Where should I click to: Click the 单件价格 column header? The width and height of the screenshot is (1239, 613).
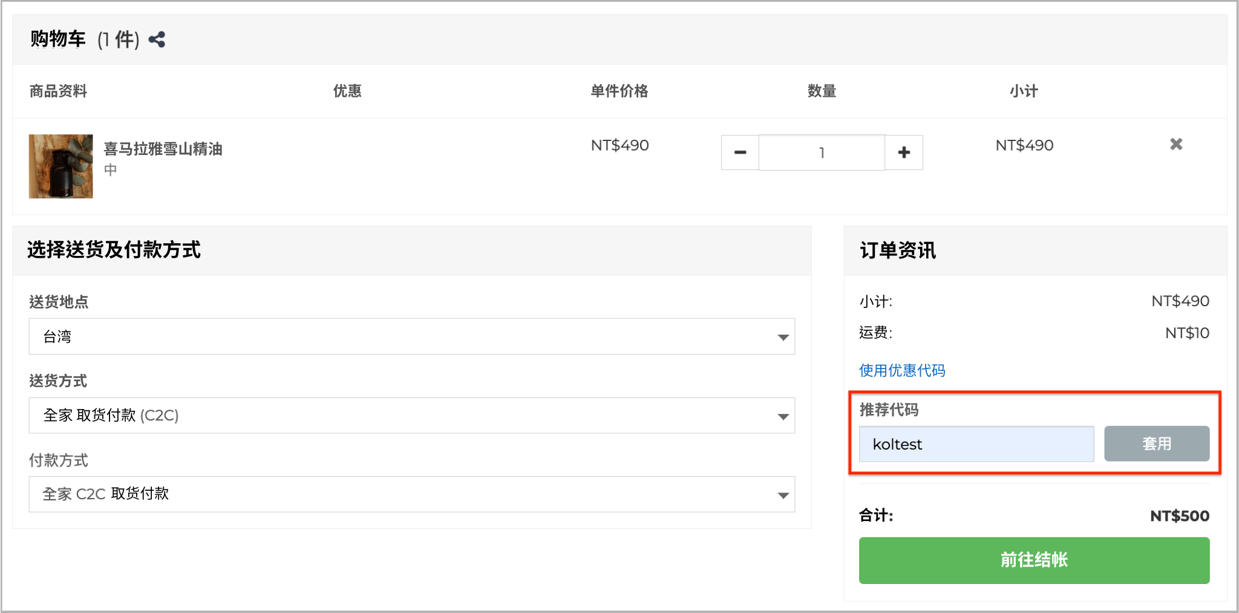(x=619, y=91)
